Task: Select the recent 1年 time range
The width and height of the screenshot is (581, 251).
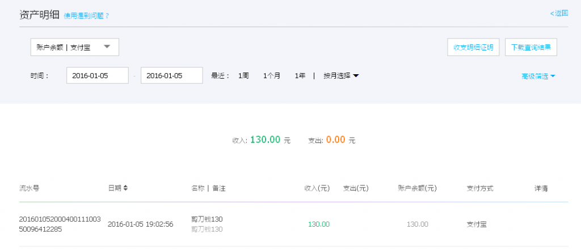Action: [x=300, y=75]
